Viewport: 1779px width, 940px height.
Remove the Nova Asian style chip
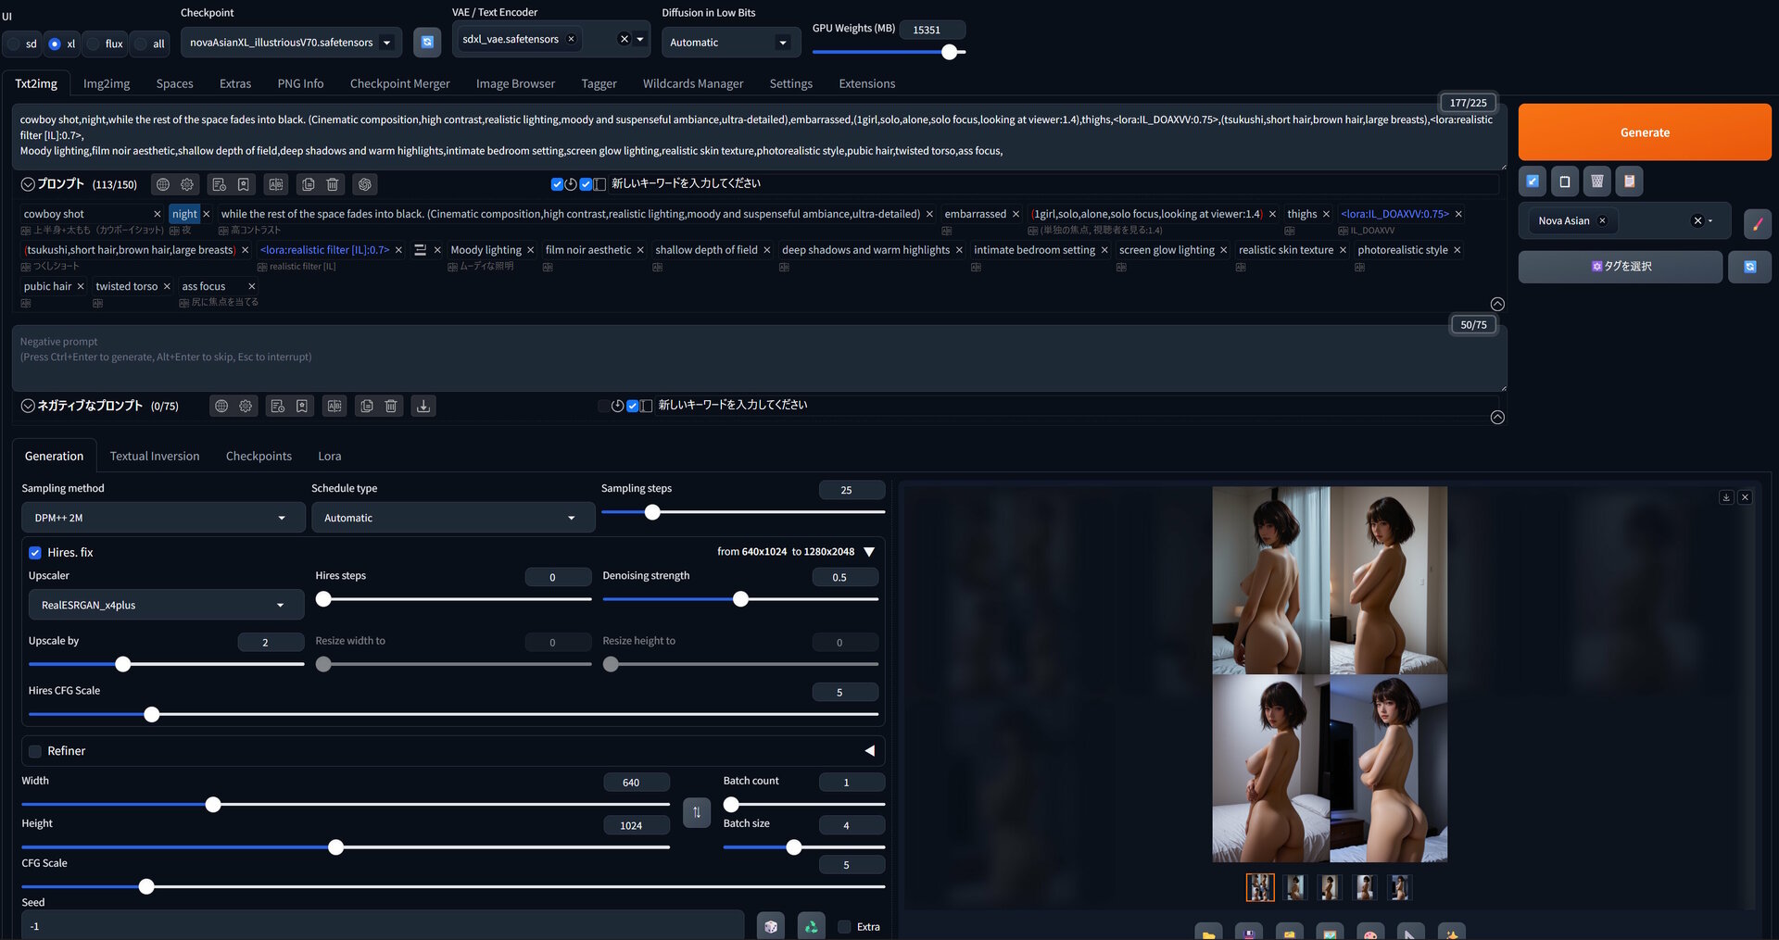pyautogui.click(x=1602, y=220)
